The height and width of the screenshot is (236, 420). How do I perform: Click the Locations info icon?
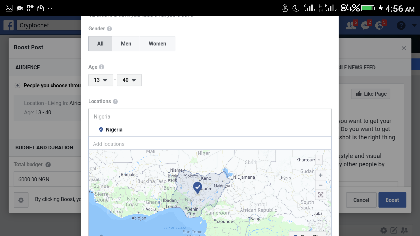pyautogui.click(x=115, y=102)
